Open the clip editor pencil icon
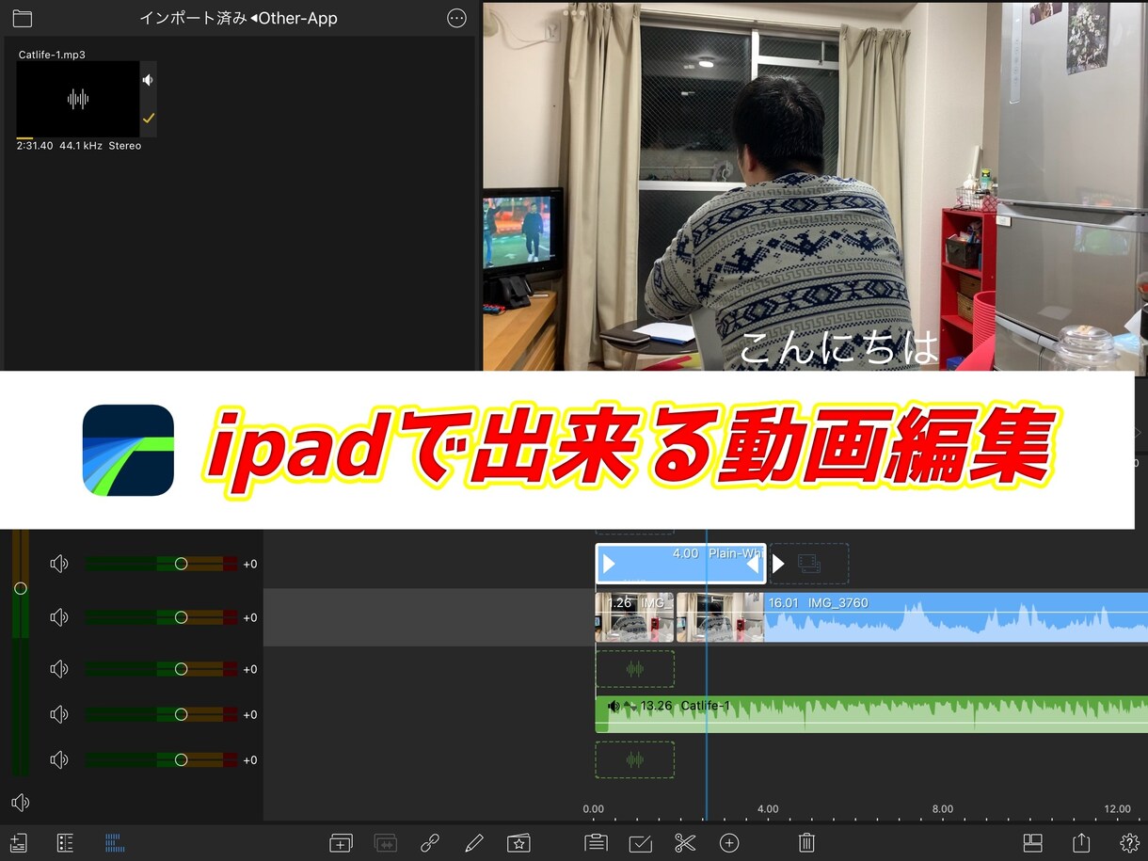The width and height of the screenshot is (1148, 861). click(474, 843)
